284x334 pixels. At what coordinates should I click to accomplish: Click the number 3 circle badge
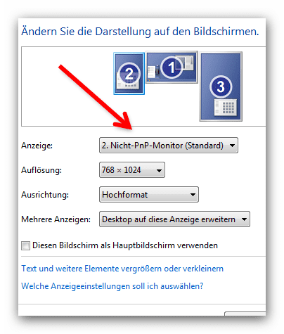pos(221,86)
